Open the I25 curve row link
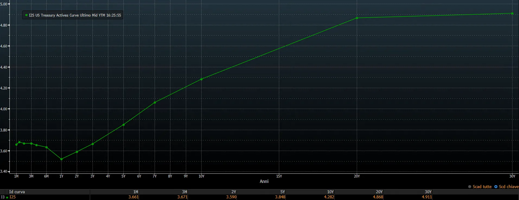This screenshot has height=200, width=519. point(12,197)
